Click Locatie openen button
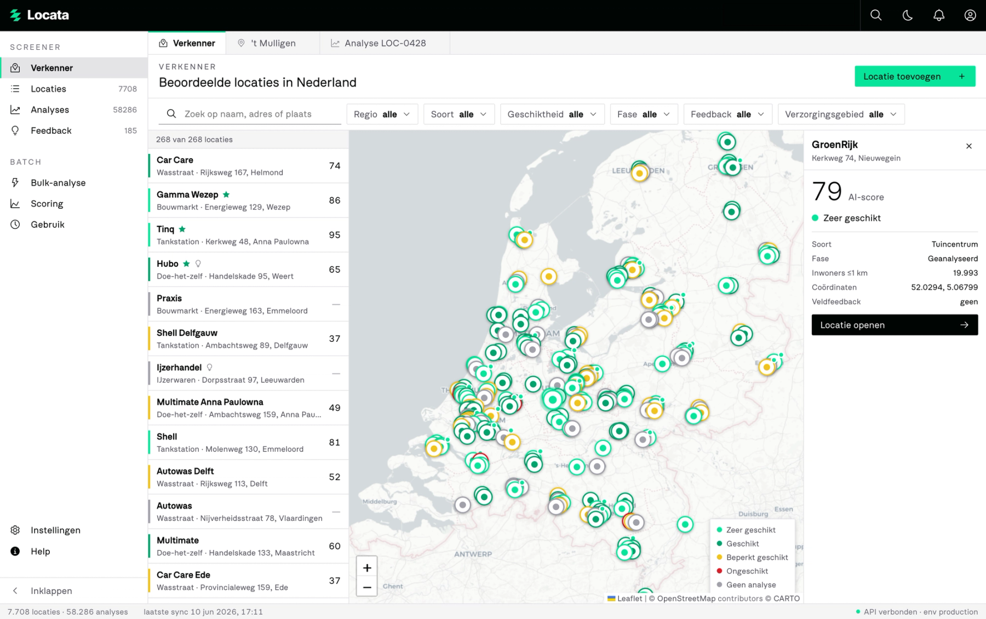The height and width of the screenshot is (619, 986). (895, 325)
